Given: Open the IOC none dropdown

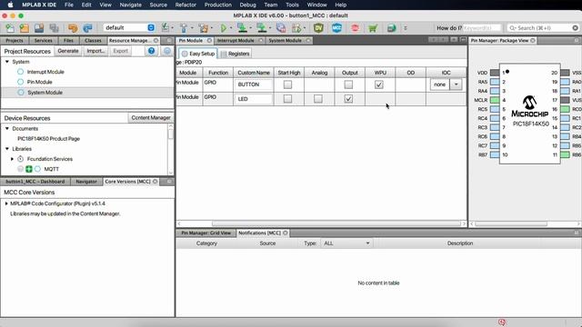Looking at the screenshot, I should click(457, 84).
